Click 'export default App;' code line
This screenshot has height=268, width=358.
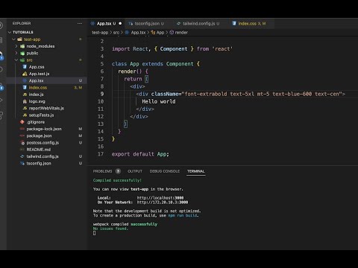pos(140,154)
